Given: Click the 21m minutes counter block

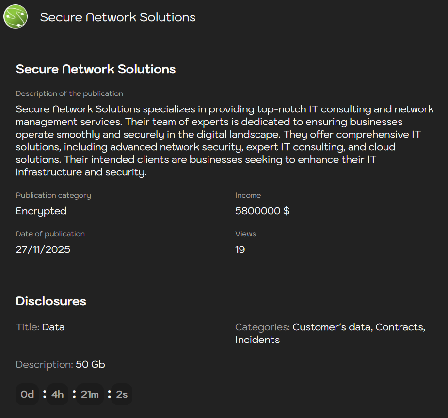Looking at the screenshot, I should click(89, 394).
